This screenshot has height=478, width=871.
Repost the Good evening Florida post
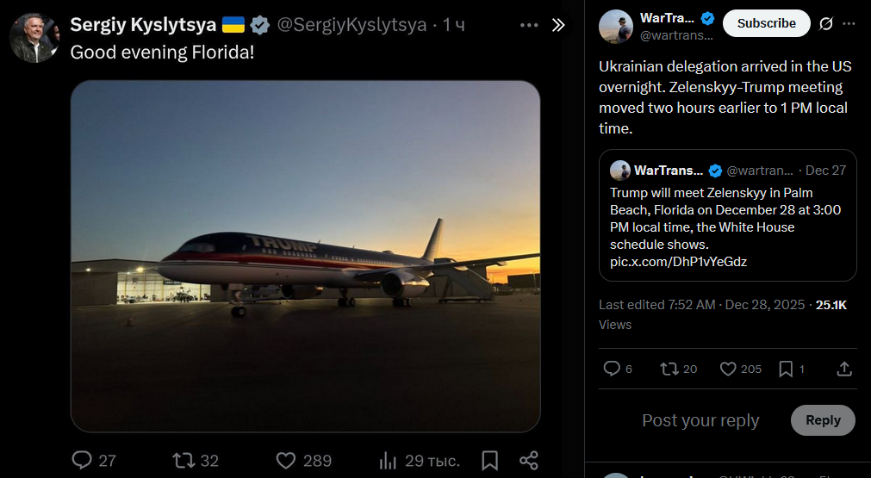pyautogui.click(x=184, y=460)
